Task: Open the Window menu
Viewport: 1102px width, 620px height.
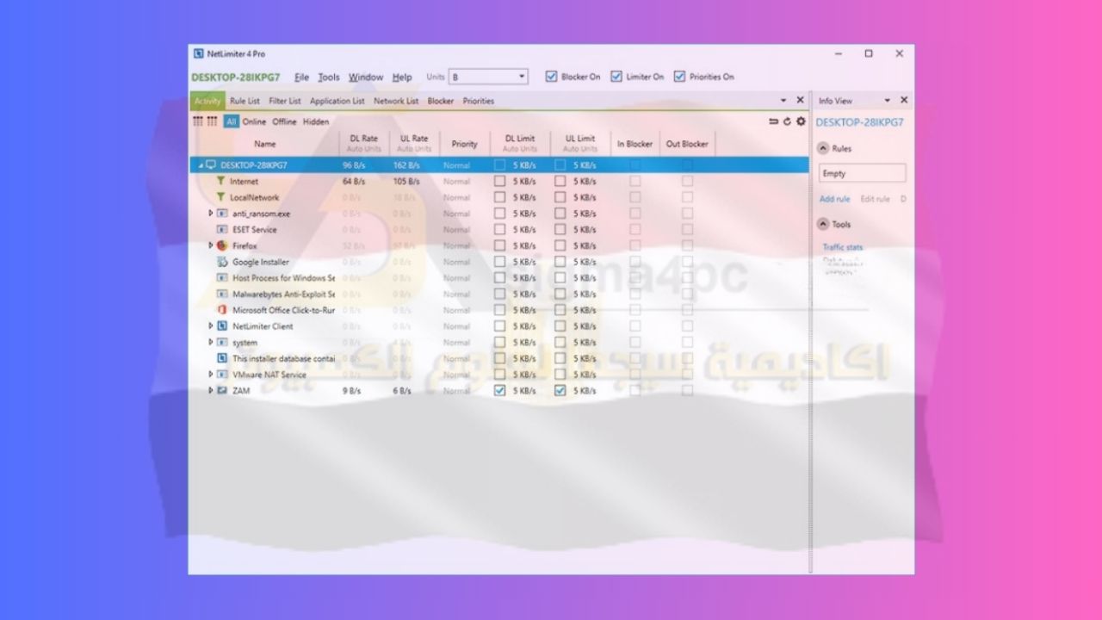Action: (x=366, y=77)
